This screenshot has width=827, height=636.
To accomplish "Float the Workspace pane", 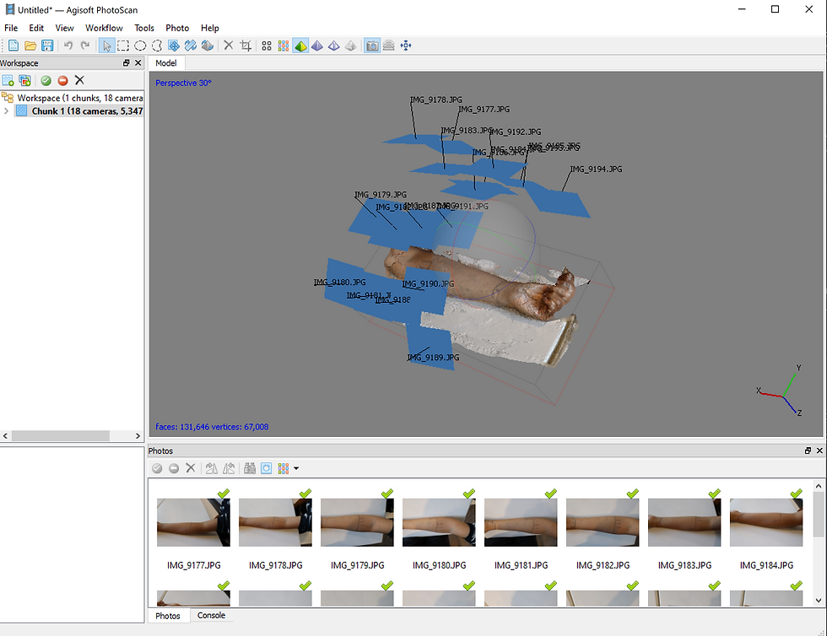I will pyautogui.click(x=126, y=62).
